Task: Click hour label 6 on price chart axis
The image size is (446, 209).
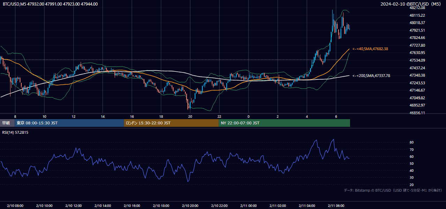Action: (336, 116)
